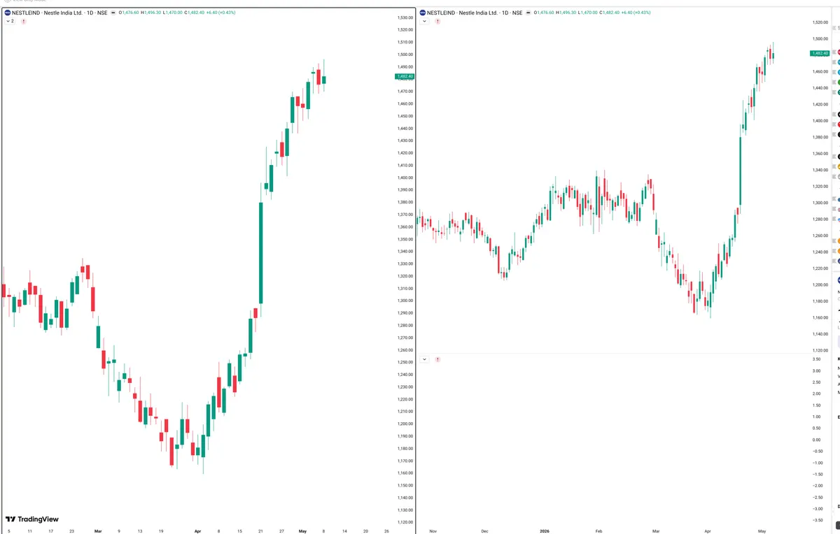Expand the indicator legend showing 2 in left chart
The height and width of the screenshot is (534, 840).
[10, 22]
